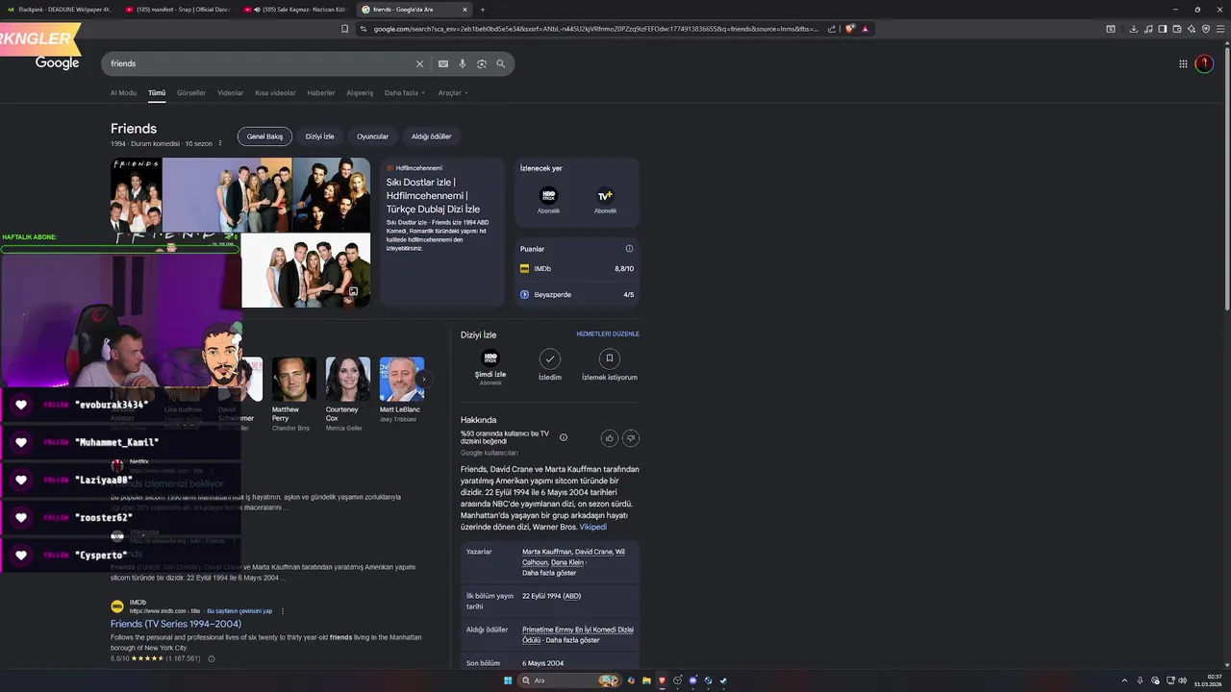Open search by image (Lens) icon
Screen dimensions: 1231x692
(x=482, y=63)
